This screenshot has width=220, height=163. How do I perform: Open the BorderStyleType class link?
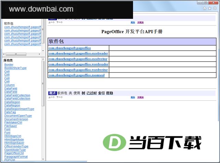pos(15,68)
